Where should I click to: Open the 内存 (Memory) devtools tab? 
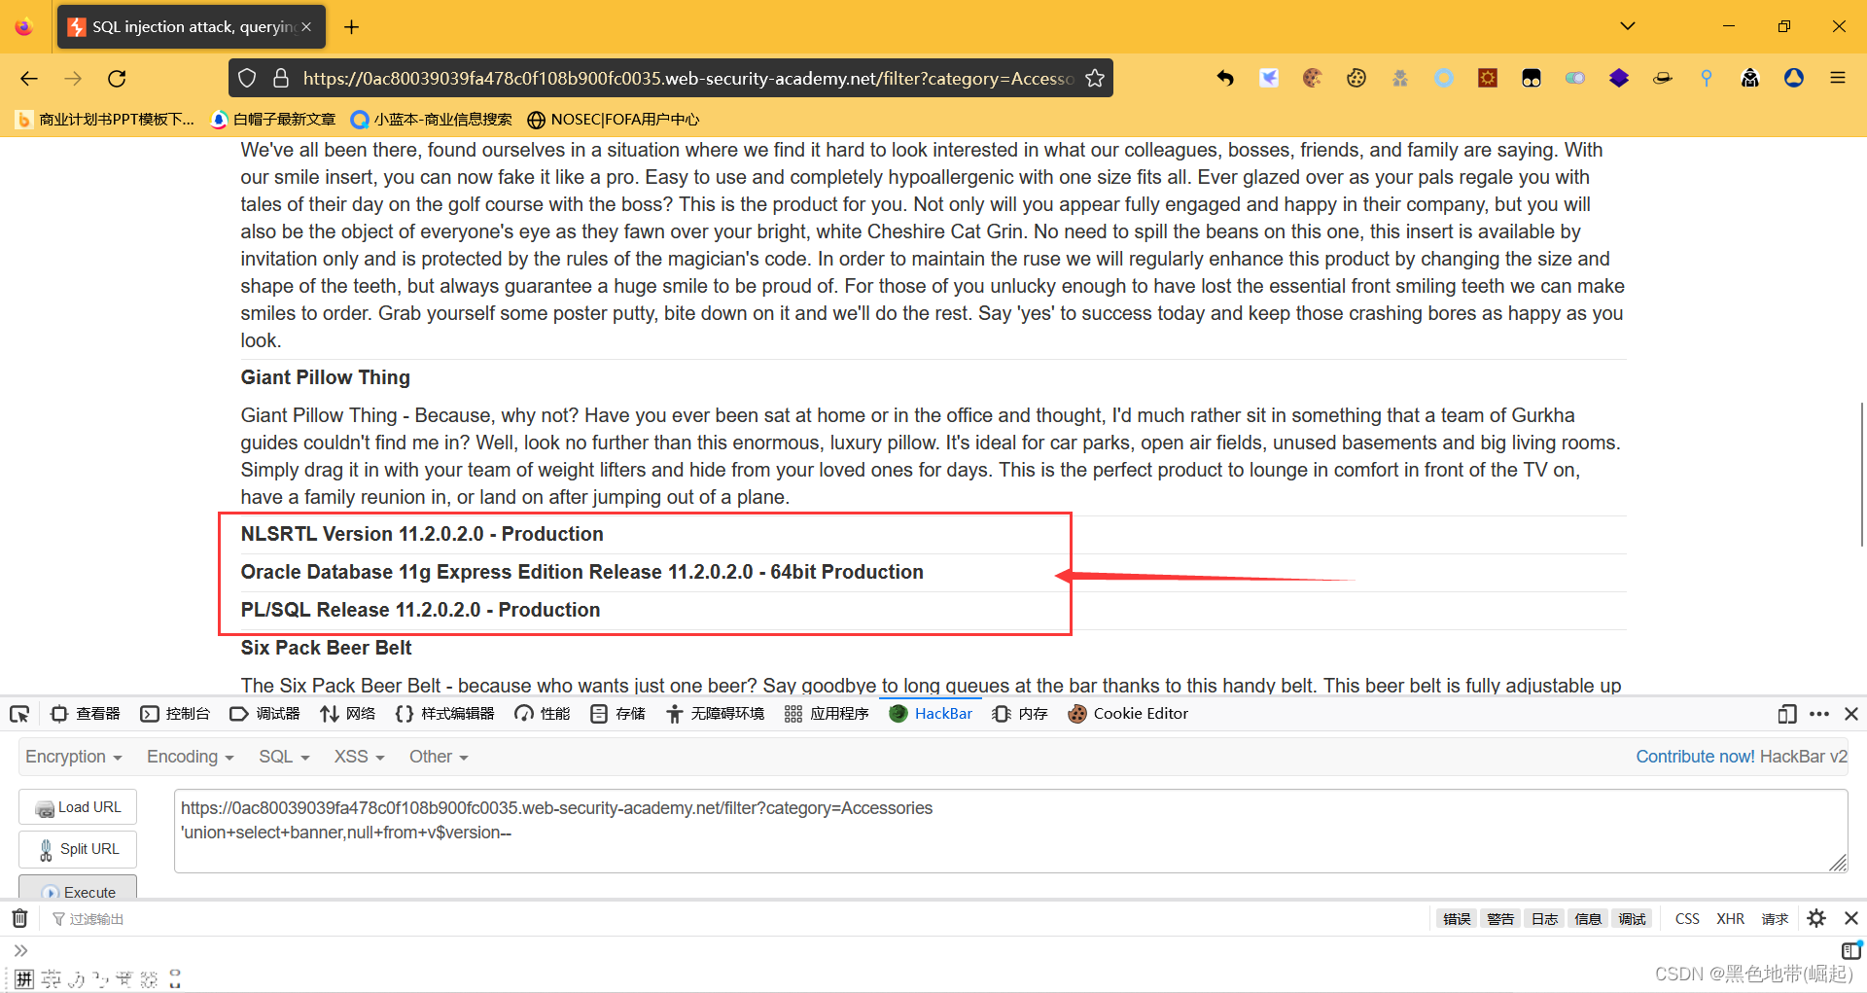[1020, 714]
